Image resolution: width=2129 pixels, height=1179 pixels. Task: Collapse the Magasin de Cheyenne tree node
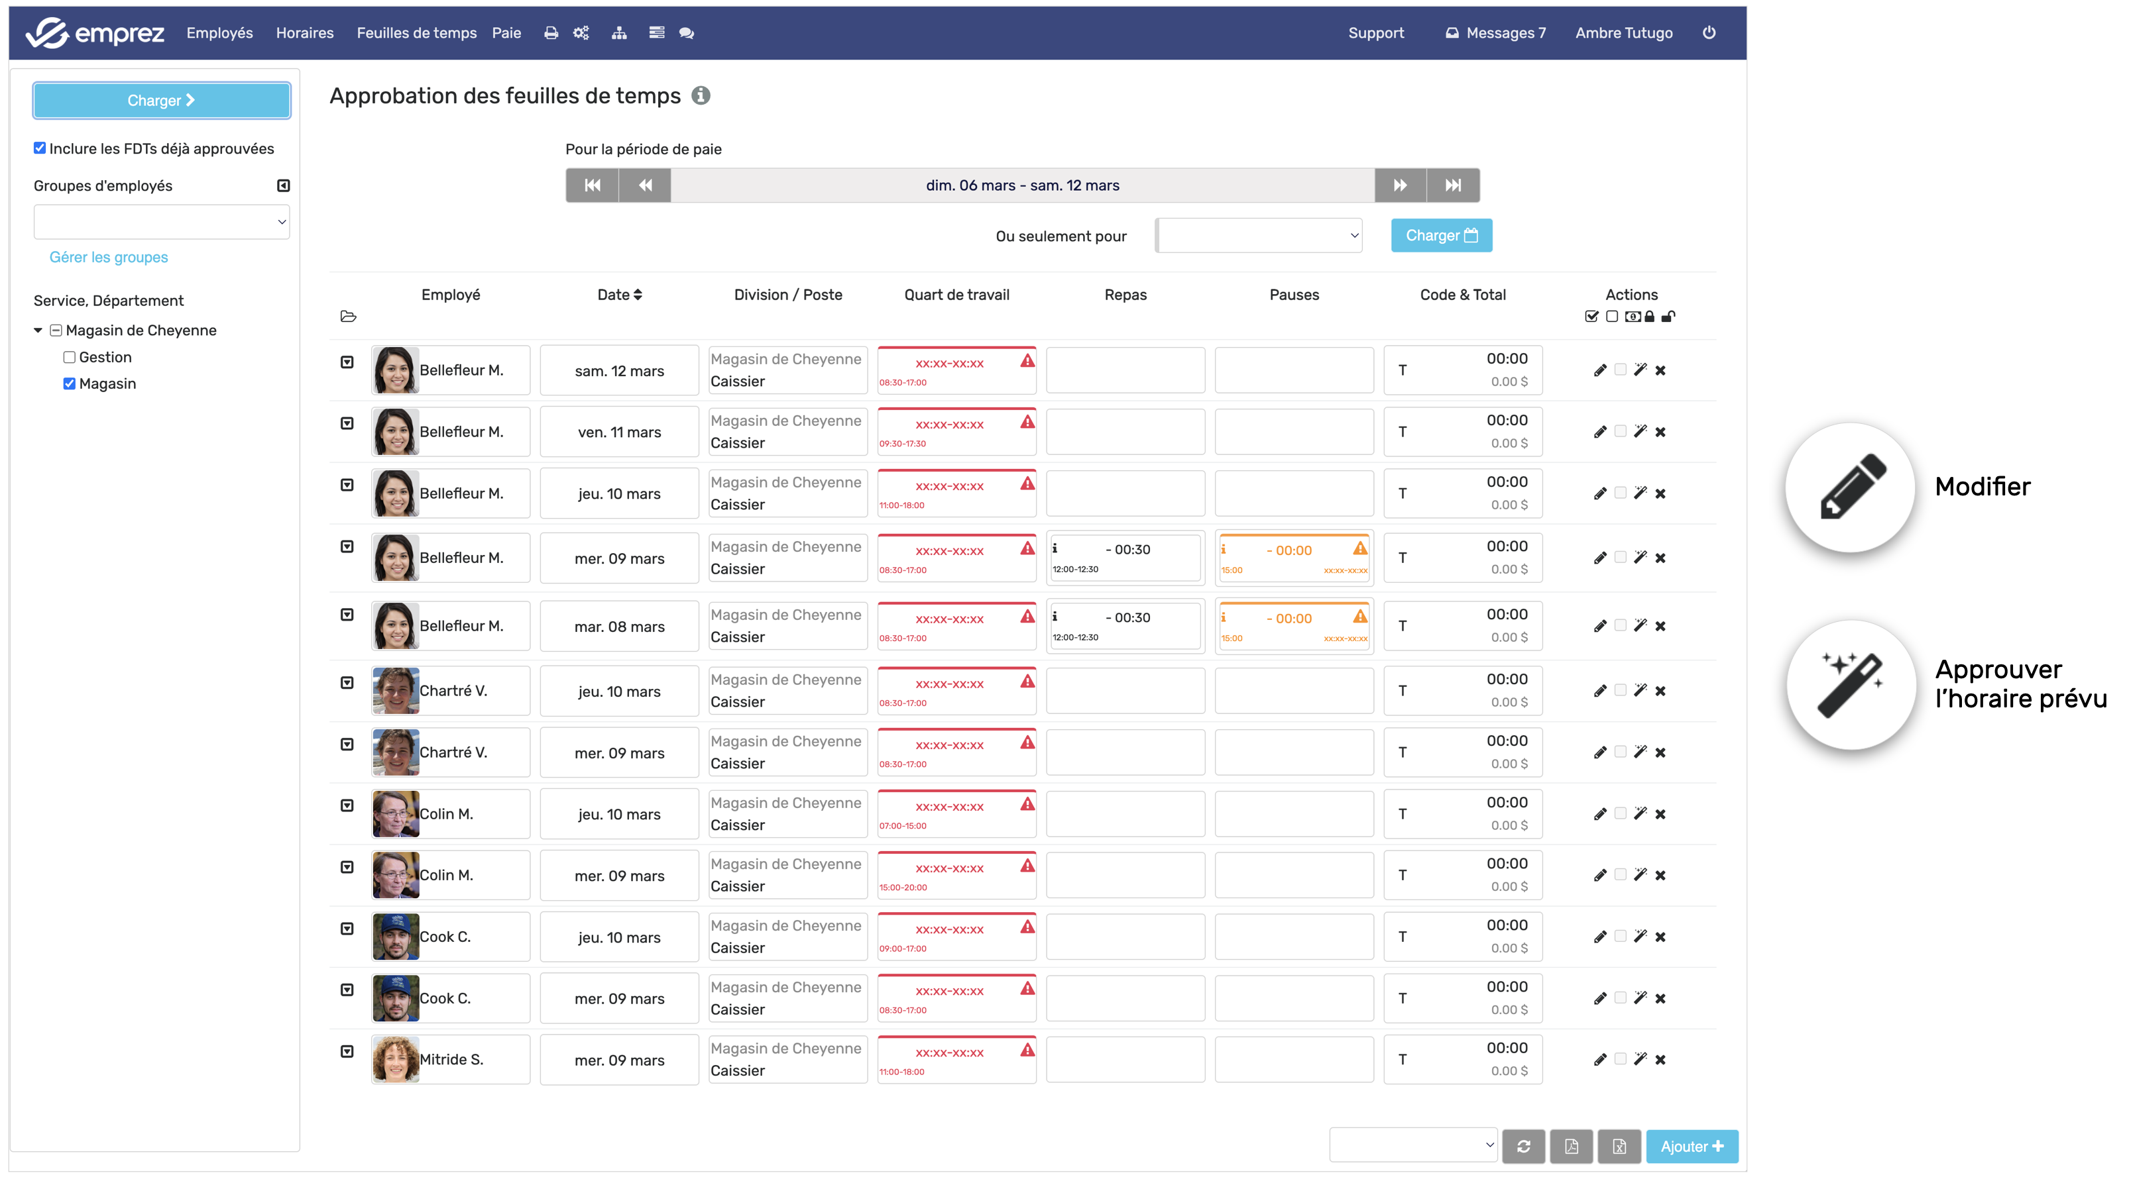tap(38, 331)
